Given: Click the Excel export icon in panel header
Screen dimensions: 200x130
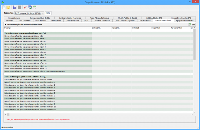Looking at the screenshot, I should pyautogui.click(x=190, y=25).
